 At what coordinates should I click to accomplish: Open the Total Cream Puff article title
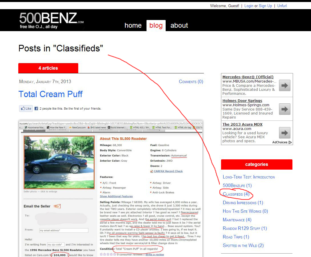click(x=50, y=94)
